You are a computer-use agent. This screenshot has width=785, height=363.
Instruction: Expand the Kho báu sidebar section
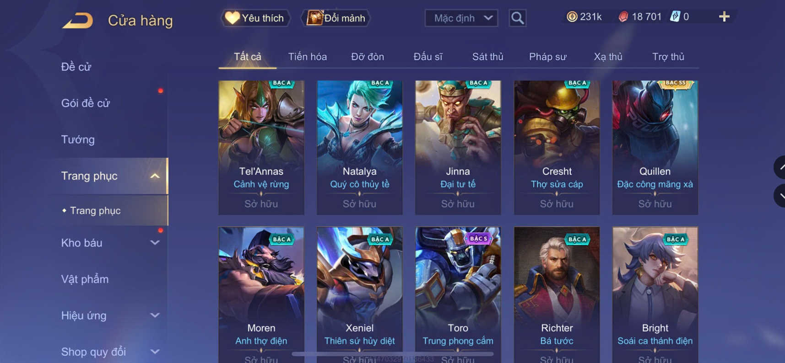point(155,243)
